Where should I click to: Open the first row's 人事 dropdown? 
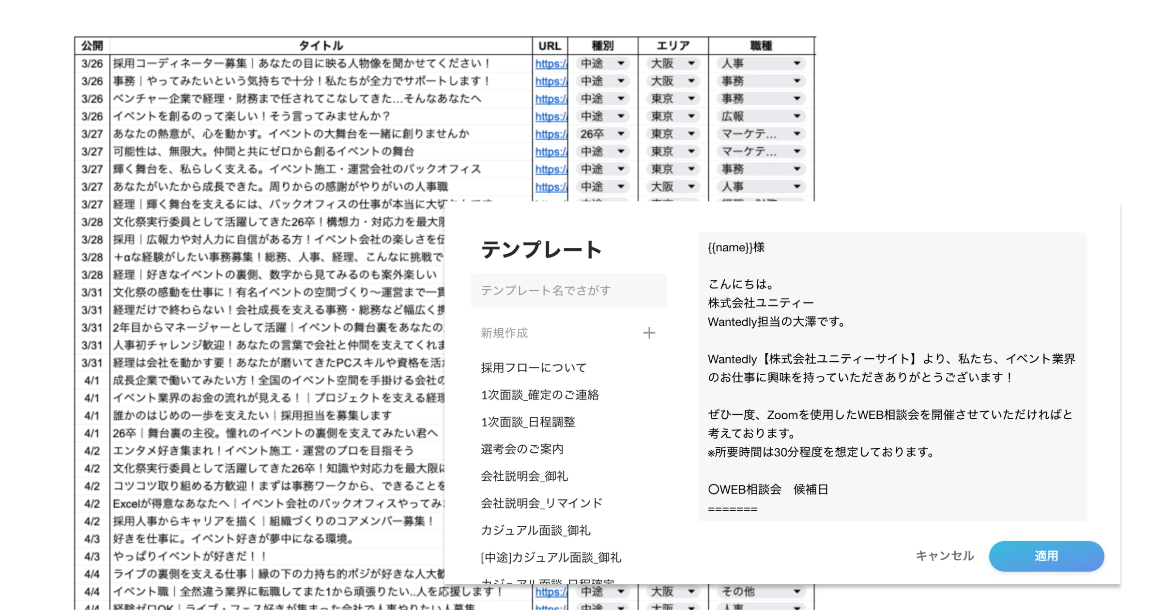pyautogui.click(x=760, y=63)
